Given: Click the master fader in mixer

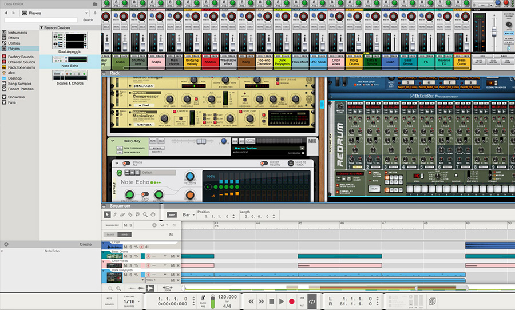Looking at the screenshot, I should [x=493, y=31].
